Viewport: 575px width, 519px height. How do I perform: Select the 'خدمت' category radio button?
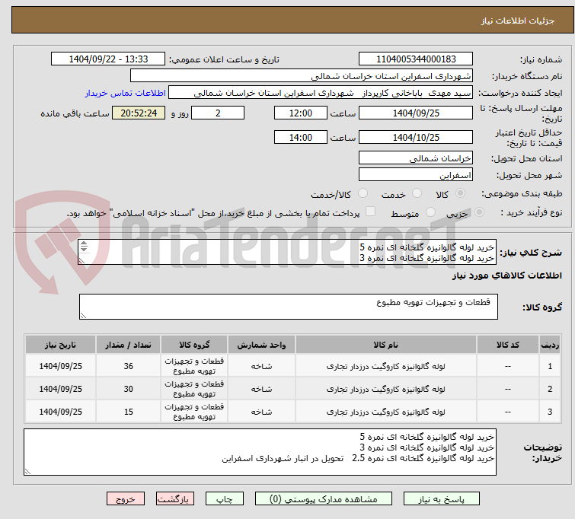(x=417, y=194)
